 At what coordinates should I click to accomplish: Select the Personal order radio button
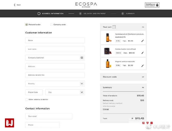coord(27,25)
